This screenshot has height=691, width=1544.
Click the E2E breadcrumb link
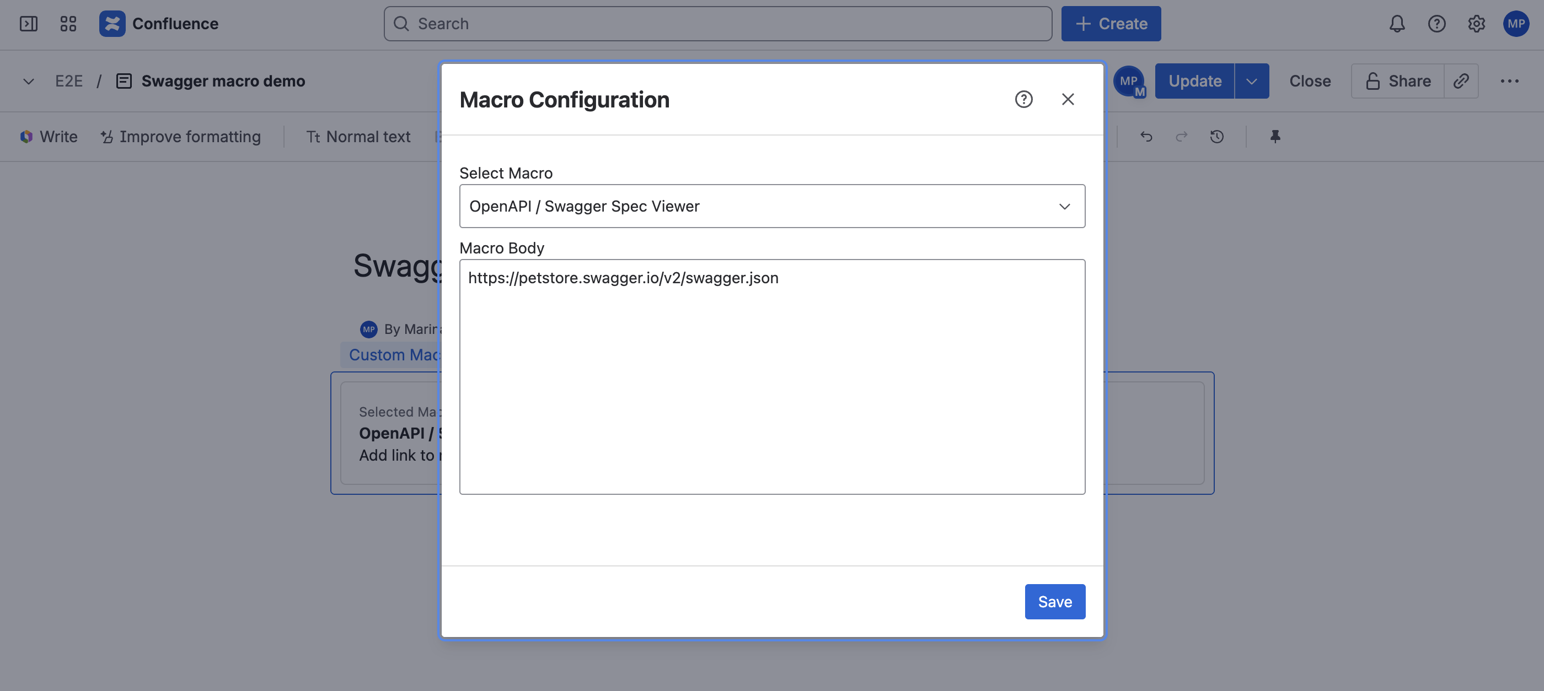[x=69, y=81]
